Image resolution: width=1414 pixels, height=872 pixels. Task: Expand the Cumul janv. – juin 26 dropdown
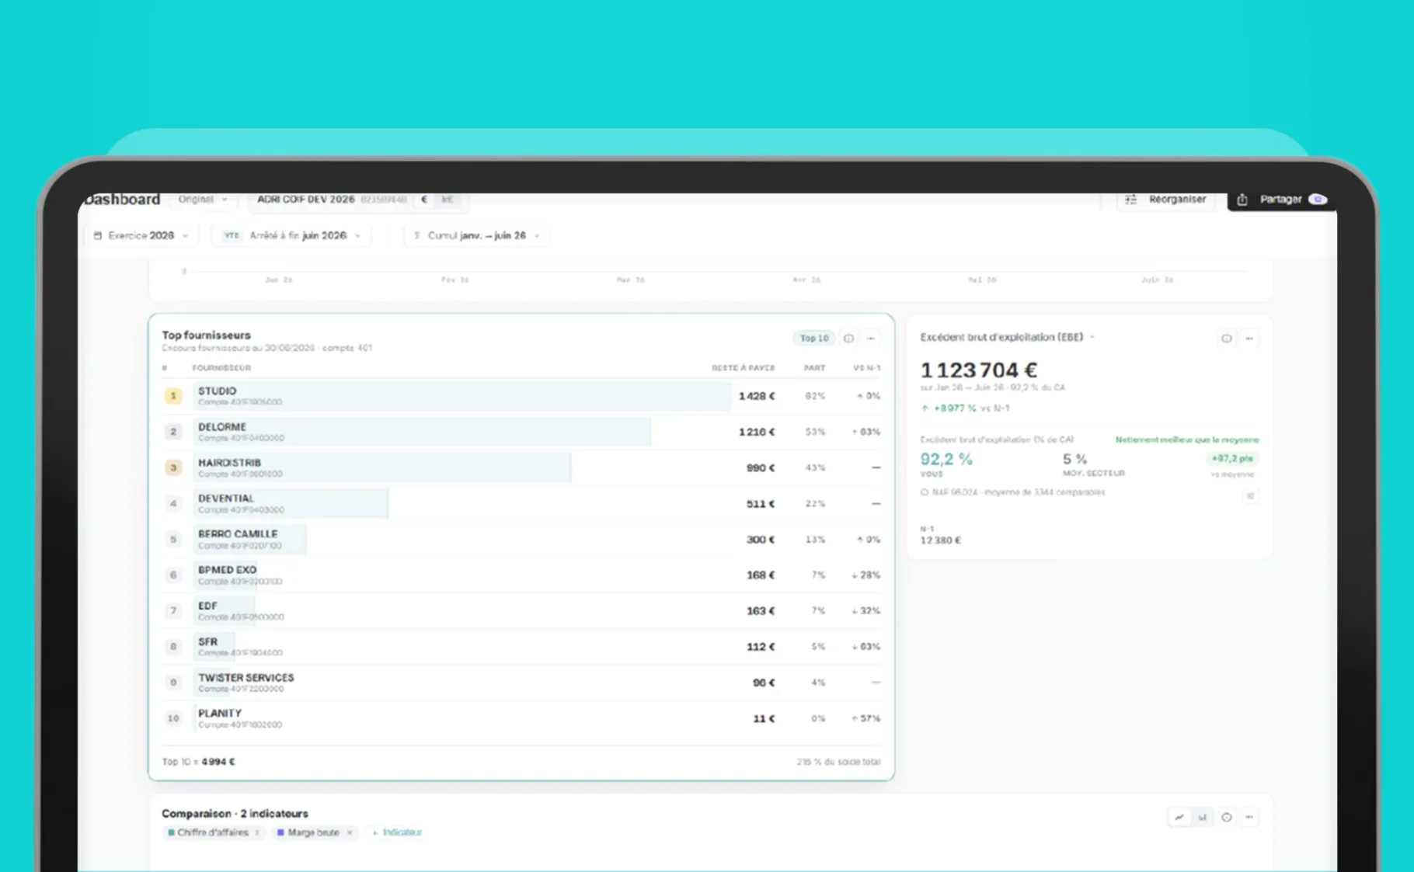click(476, 235)
